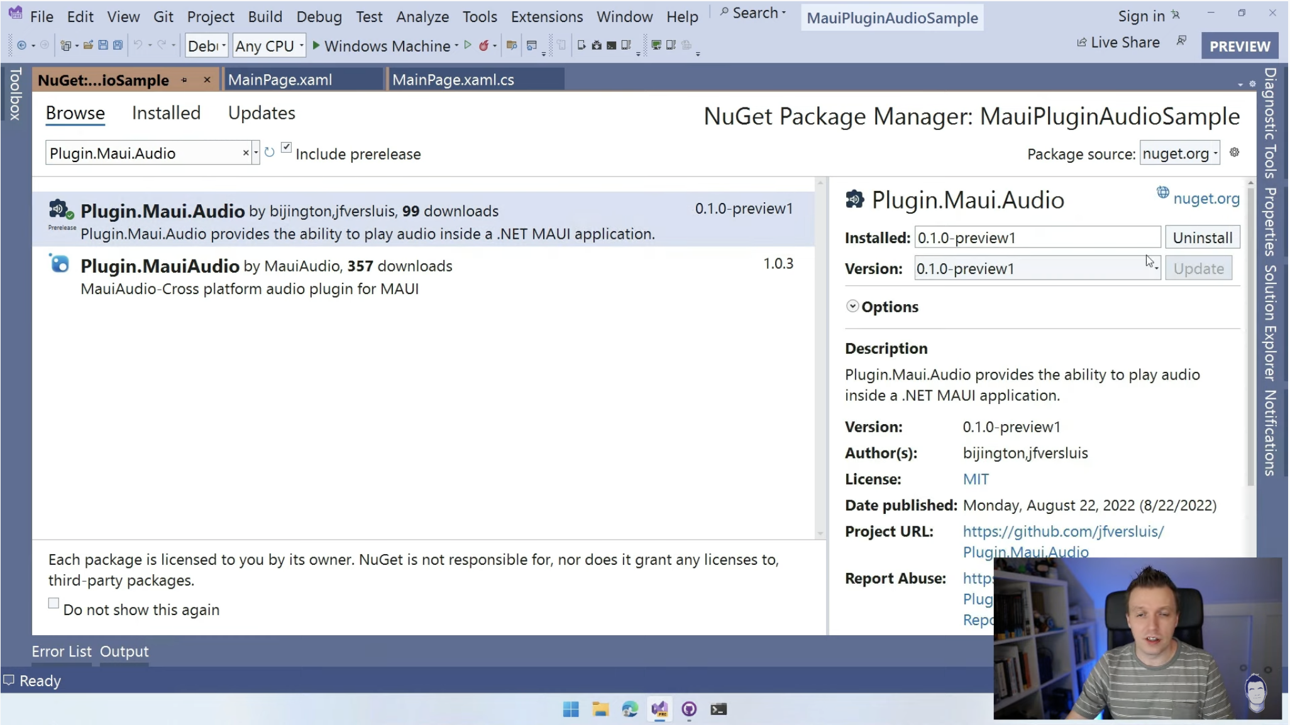Click the New Project toolbar icon

(x=65, y=45)
